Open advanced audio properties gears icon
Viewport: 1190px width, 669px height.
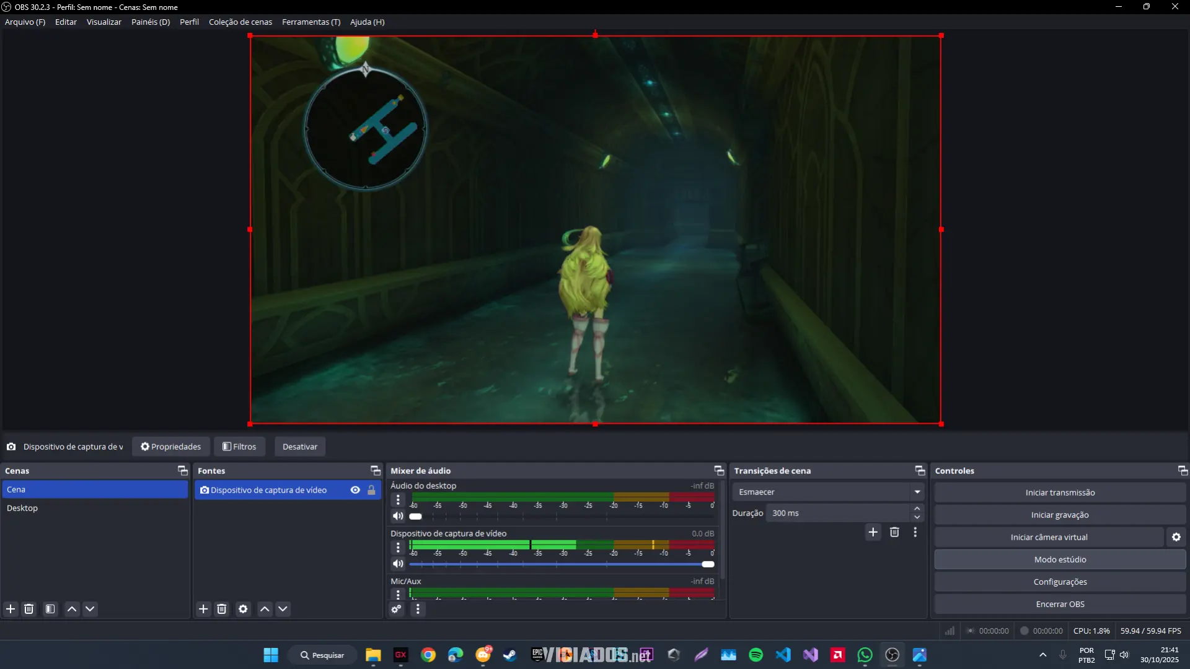pyautogui.click(x=397, y=609)
